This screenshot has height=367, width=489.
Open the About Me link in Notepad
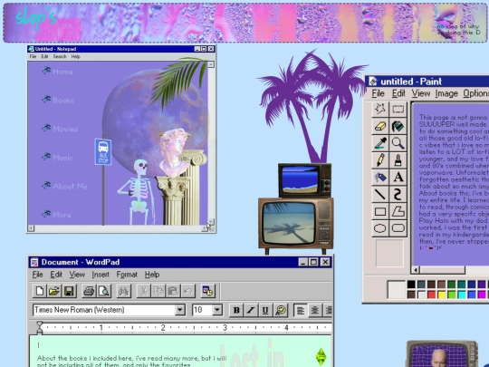coord(70,187)
